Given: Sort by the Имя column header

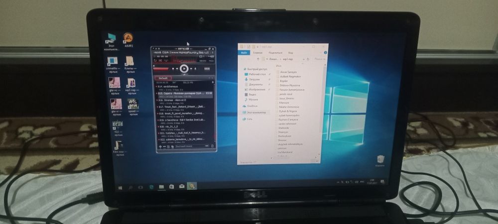Looking at the screenshot, I should pos(279,66).
